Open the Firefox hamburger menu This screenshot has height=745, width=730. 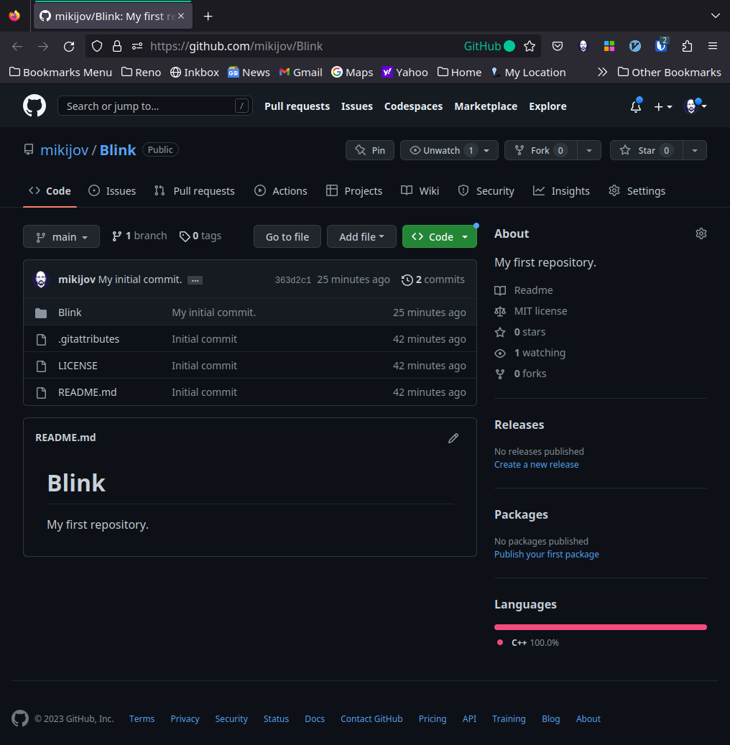point(713,46)
